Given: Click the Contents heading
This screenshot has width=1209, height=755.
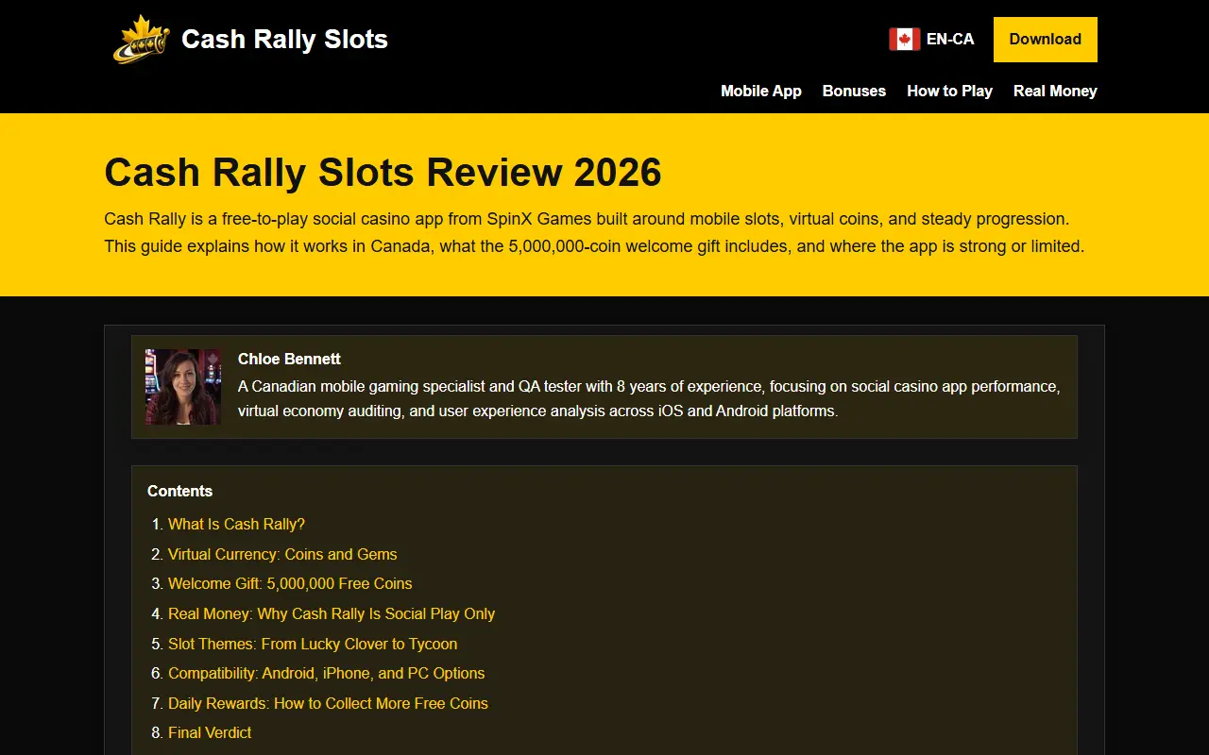Looking at the screenshot, I should tap(179, 491).
